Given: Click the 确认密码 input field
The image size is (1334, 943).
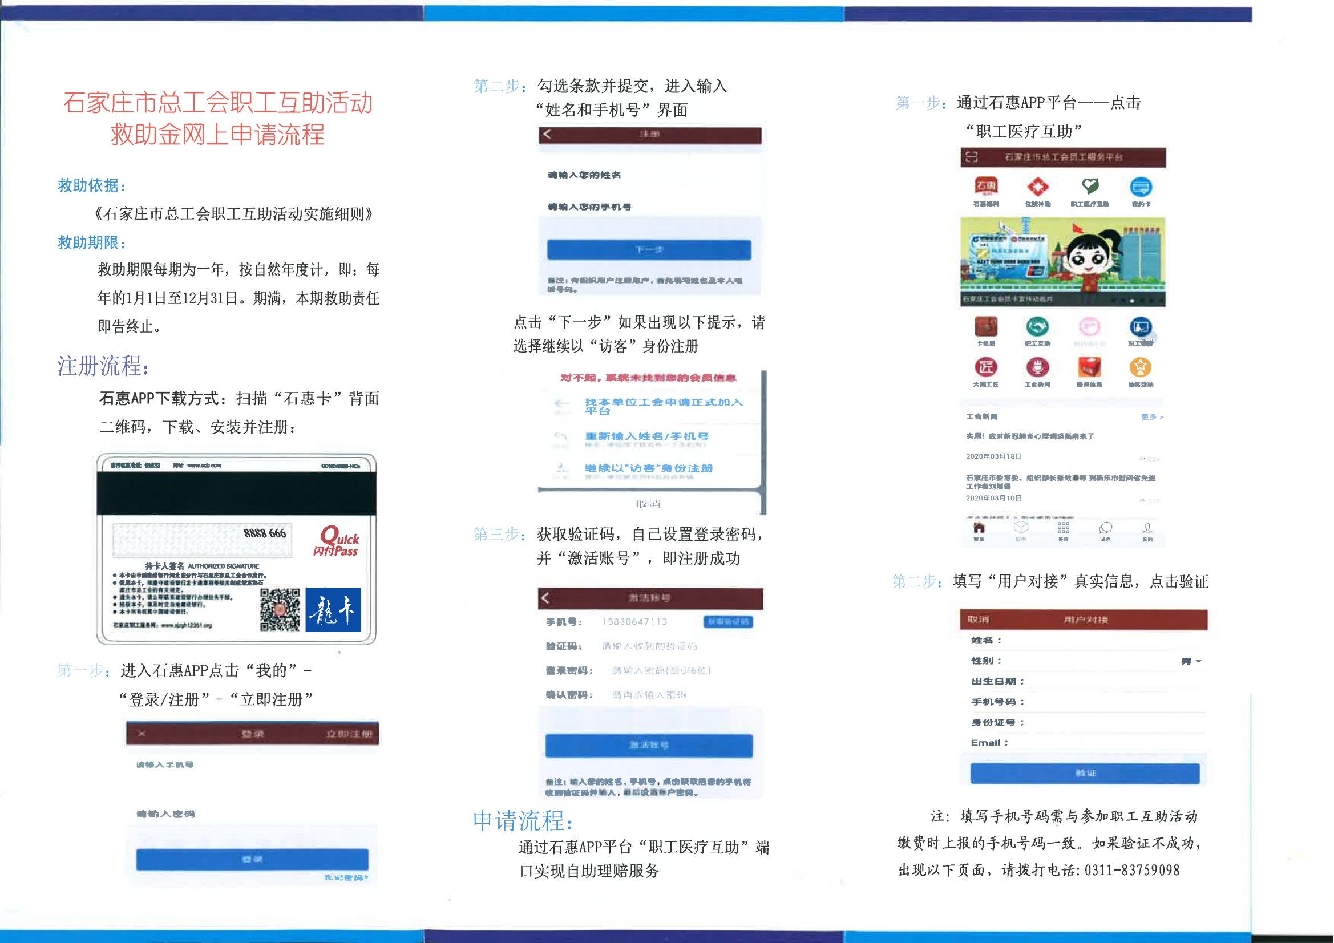Looking at the screenshot, I should [x=649, y=695].
